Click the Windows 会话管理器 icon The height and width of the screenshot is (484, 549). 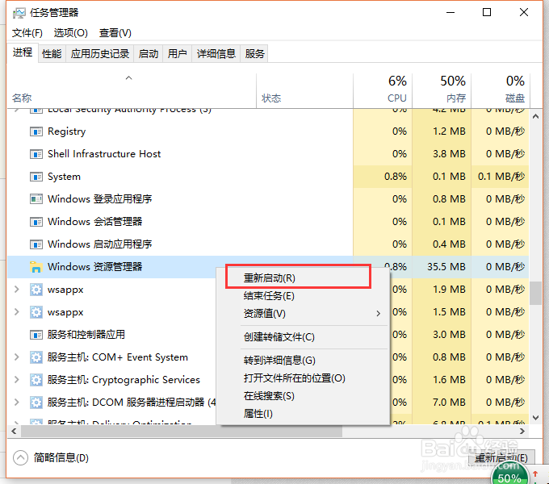pos(36,222)
